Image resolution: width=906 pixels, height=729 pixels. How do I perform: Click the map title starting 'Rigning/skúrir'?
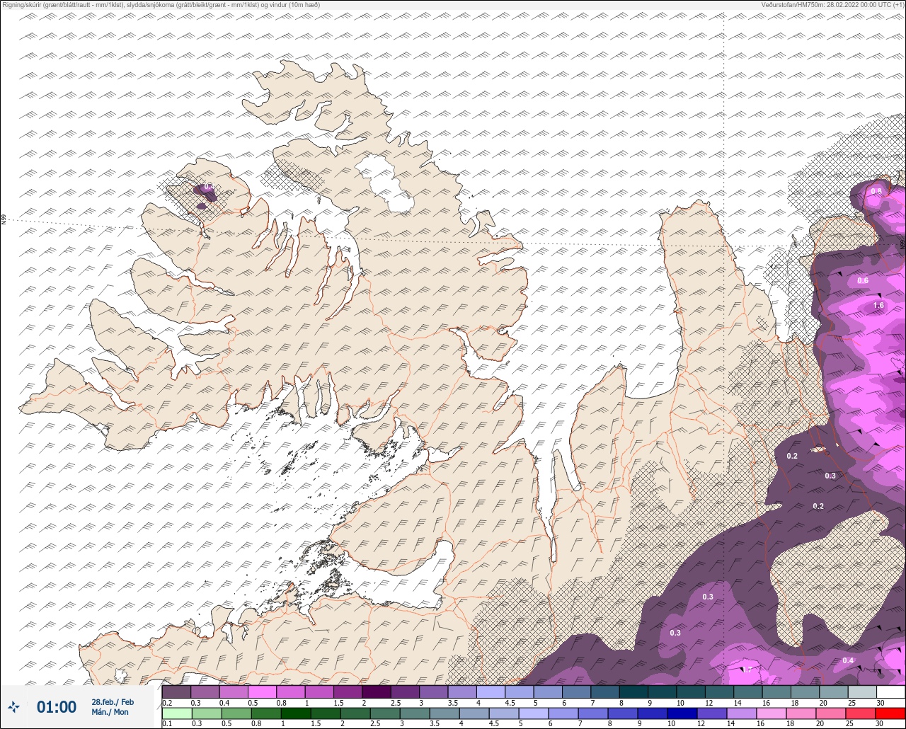pos(161,5)
